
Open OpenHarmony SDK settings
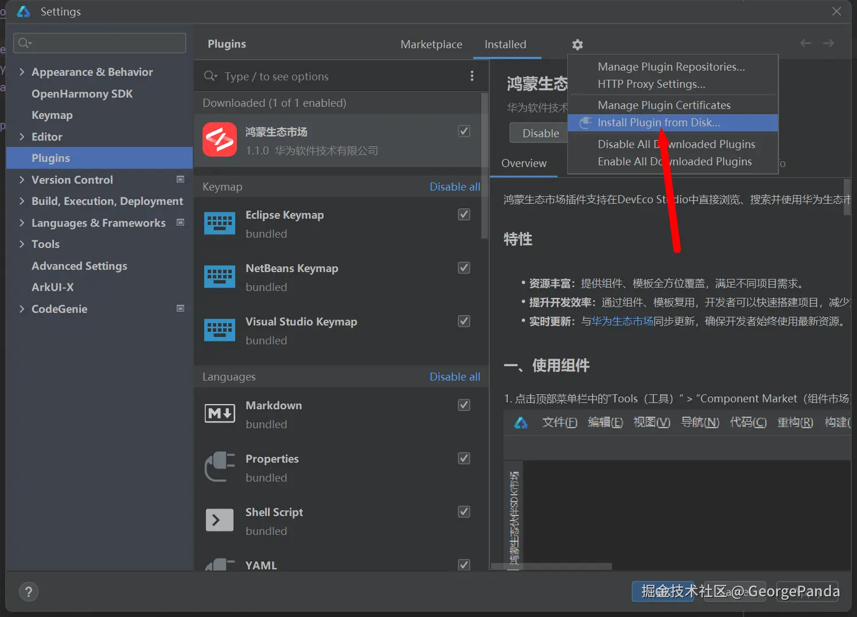coord(82,94)
